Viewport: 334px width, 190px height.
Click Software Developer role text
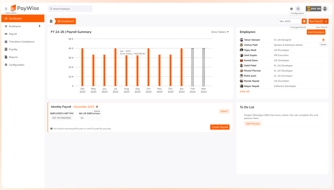click(x=285, y=86)
